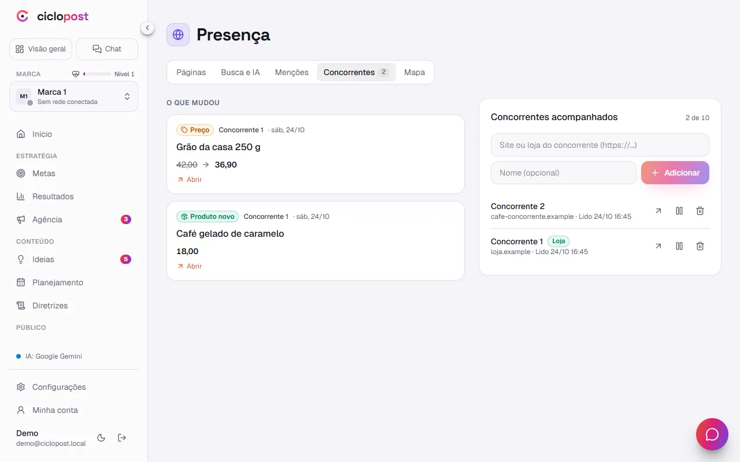
Task: Open Resultados in sidebar
Action: (x=73, y=196)
